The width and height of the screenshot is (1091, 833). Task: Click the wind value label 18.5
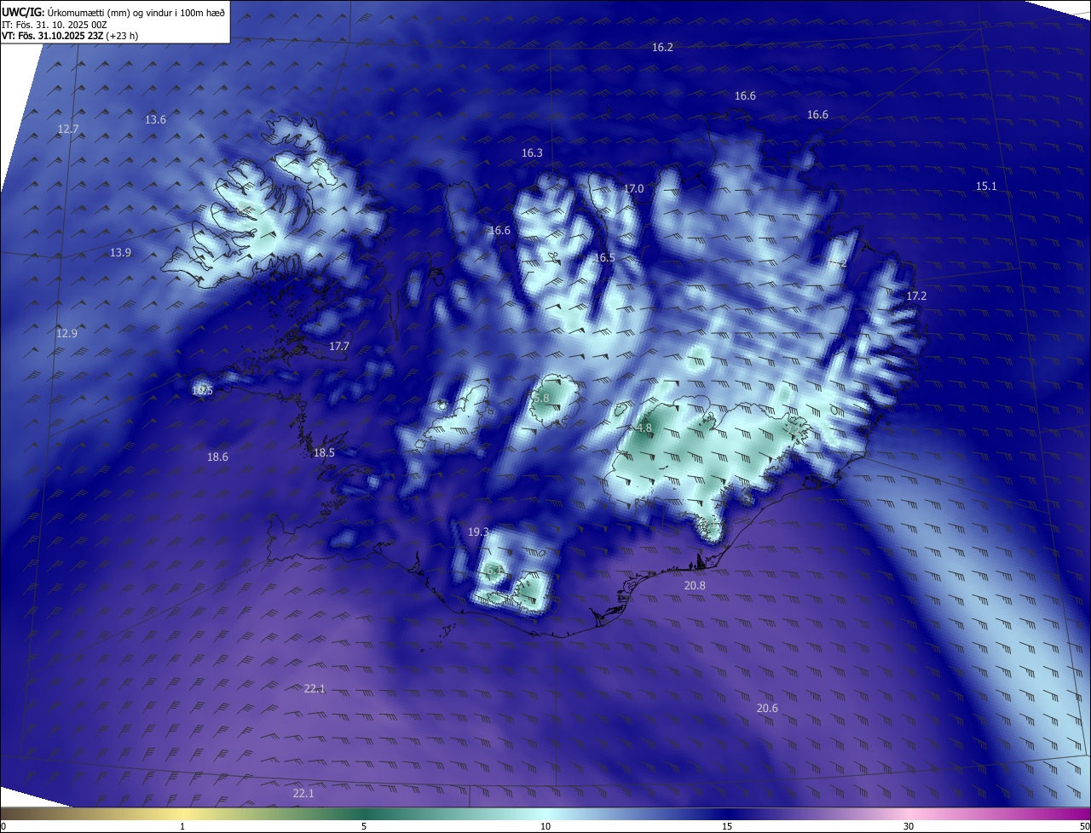[x=324, y=453]
